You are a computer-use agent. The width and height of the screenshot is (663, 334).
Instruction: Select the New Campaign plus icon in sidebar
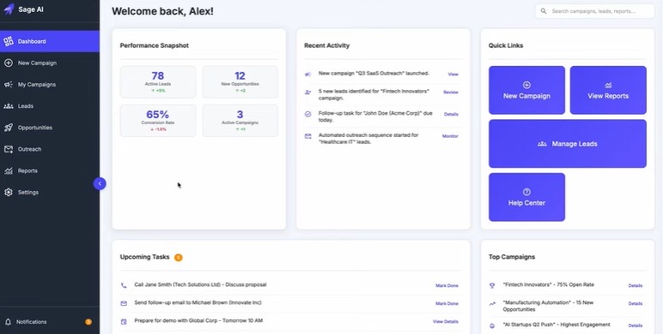click(x=9, y=63)
